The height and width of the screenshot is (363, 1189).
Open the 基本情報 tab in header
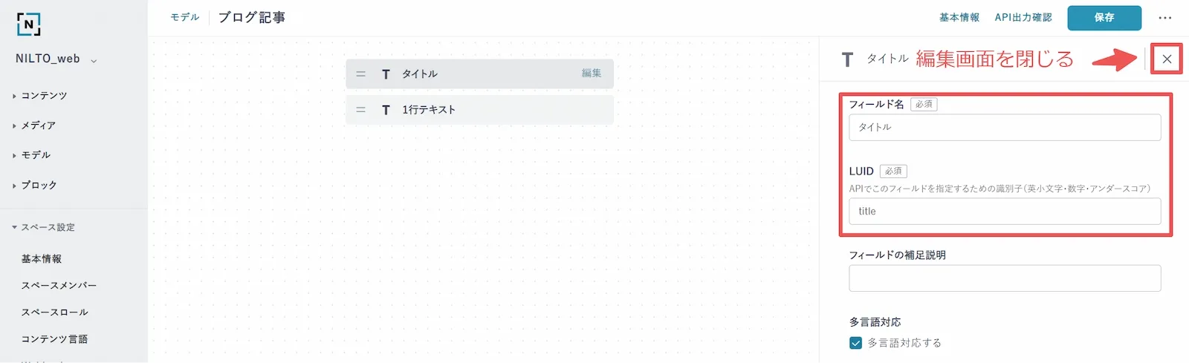tap(959, 18)
